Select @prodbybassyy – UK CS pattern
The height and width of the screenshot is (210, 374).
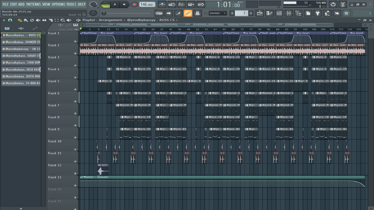coord(21,49)
